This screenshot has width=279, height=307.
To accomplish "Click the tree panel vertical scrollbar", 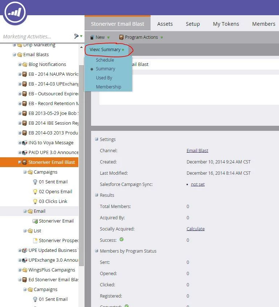I will tap(81, 165).
